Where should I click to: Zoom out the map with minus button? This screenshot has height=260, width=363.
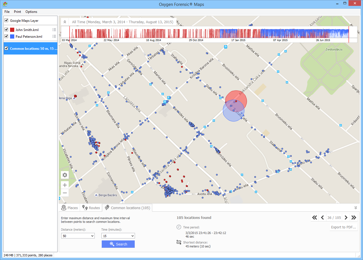(65, 193)
